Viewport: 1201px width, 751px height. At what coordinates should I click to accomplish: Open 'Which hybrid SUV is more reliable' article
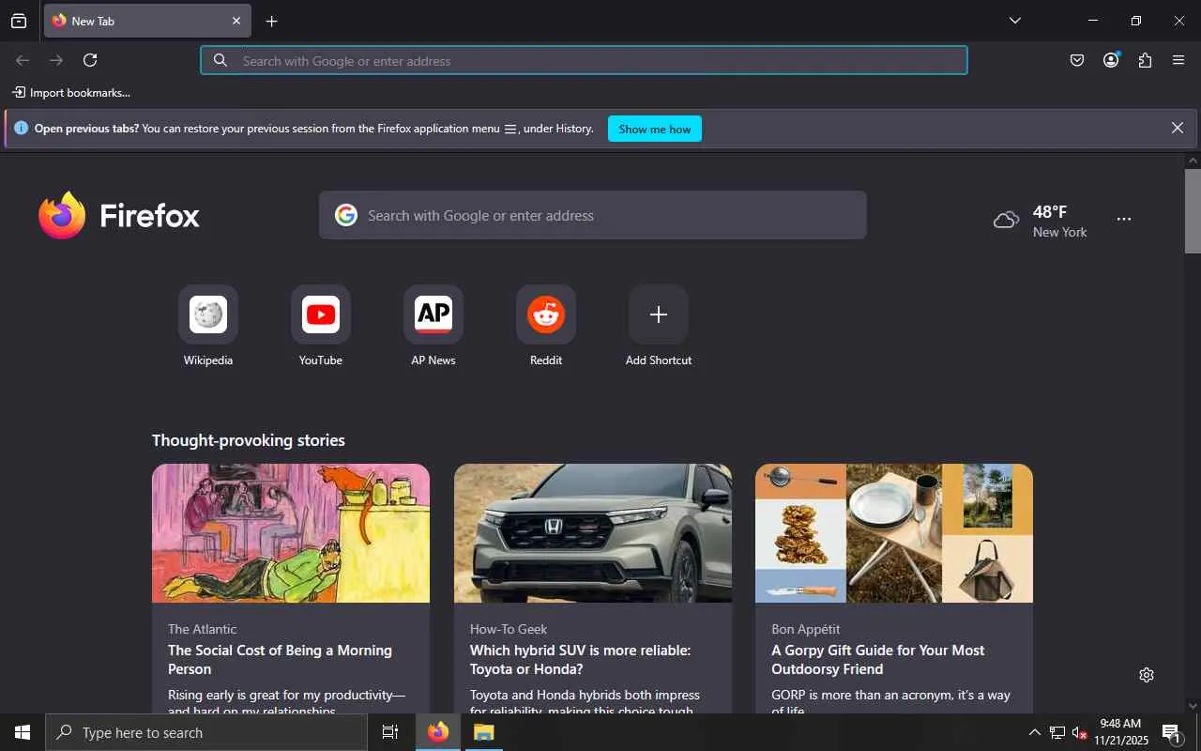[580, 659]
